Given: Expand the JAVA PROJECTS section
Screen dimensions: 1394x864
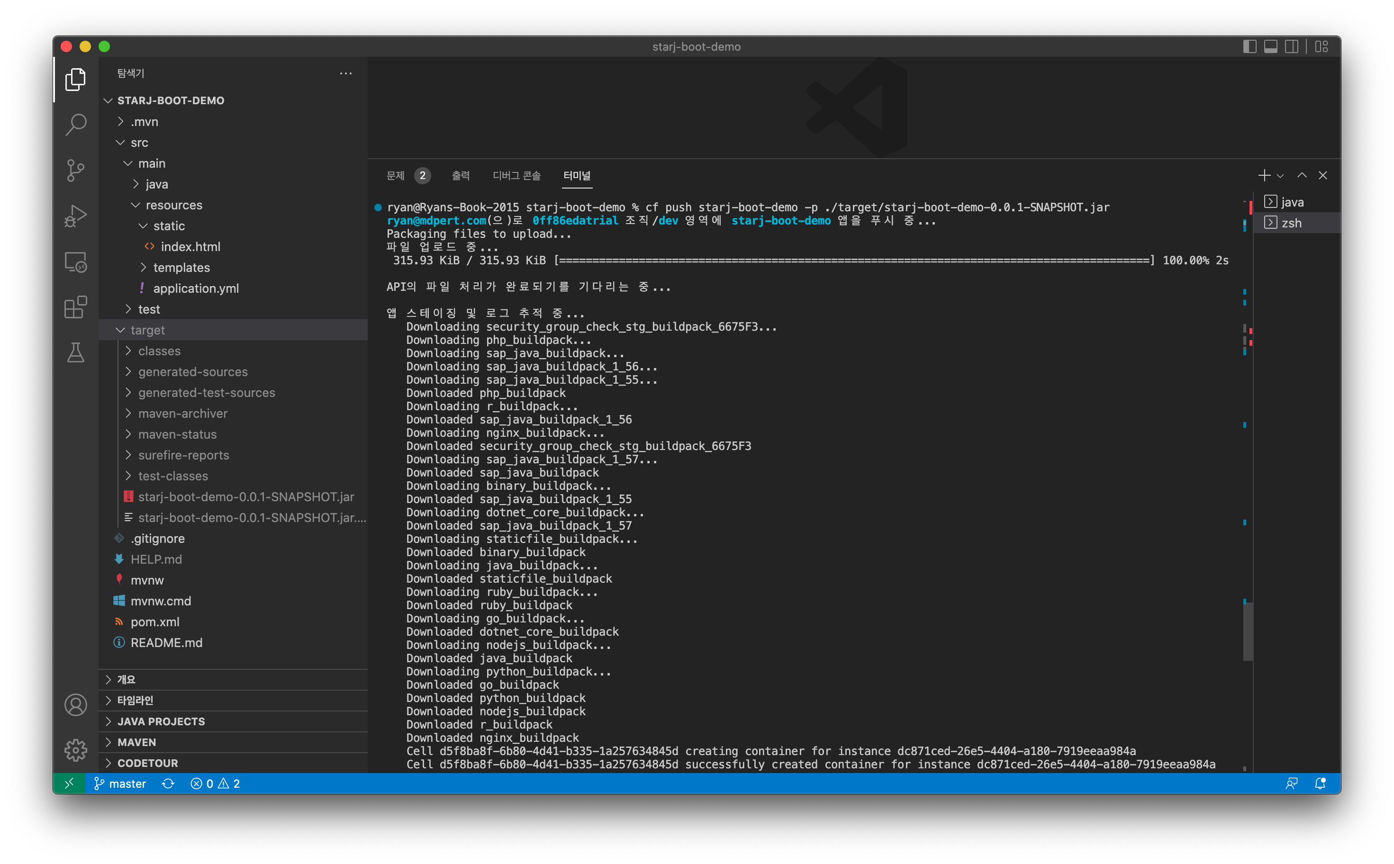Looking at the screenshot, I should tap(161, 721).
